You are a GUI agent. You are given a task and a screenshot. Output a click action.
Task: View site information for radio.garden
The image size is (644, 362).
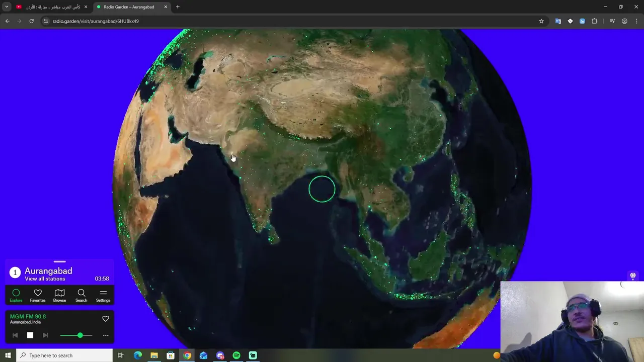46,21
